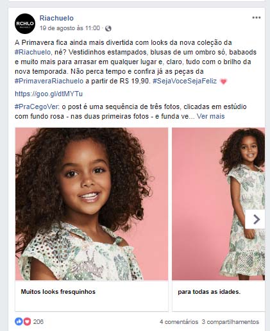The height and width of the screenshot is (331, 270).
Task: Open the #SejaVoceSejaFeliz hashtag
Action: click(185, 81)
